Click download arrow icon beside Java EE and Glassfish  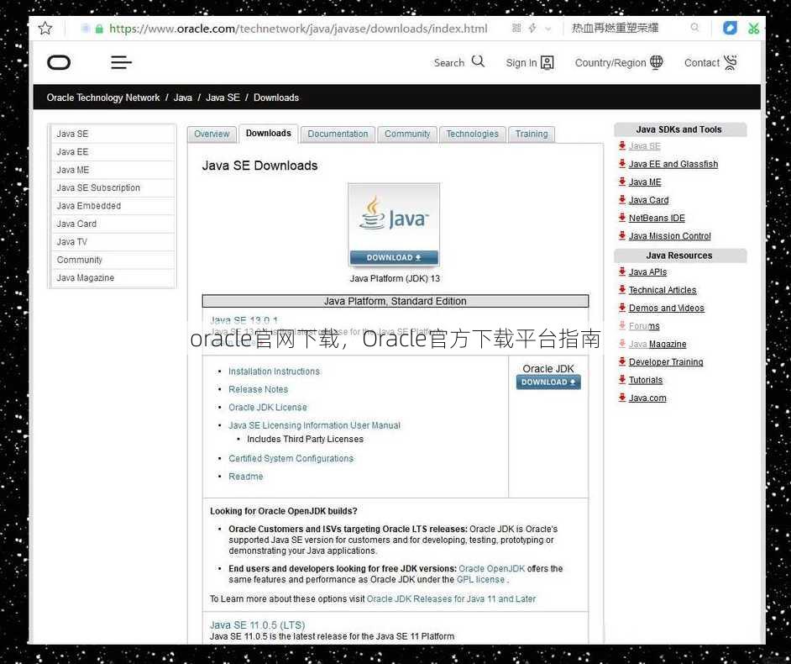tap(622, 164)
